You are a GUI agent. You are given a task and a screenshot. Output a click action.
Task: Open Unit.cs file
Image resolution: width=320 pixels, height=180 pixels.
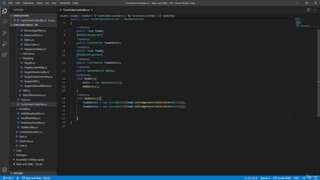[23, 145]
